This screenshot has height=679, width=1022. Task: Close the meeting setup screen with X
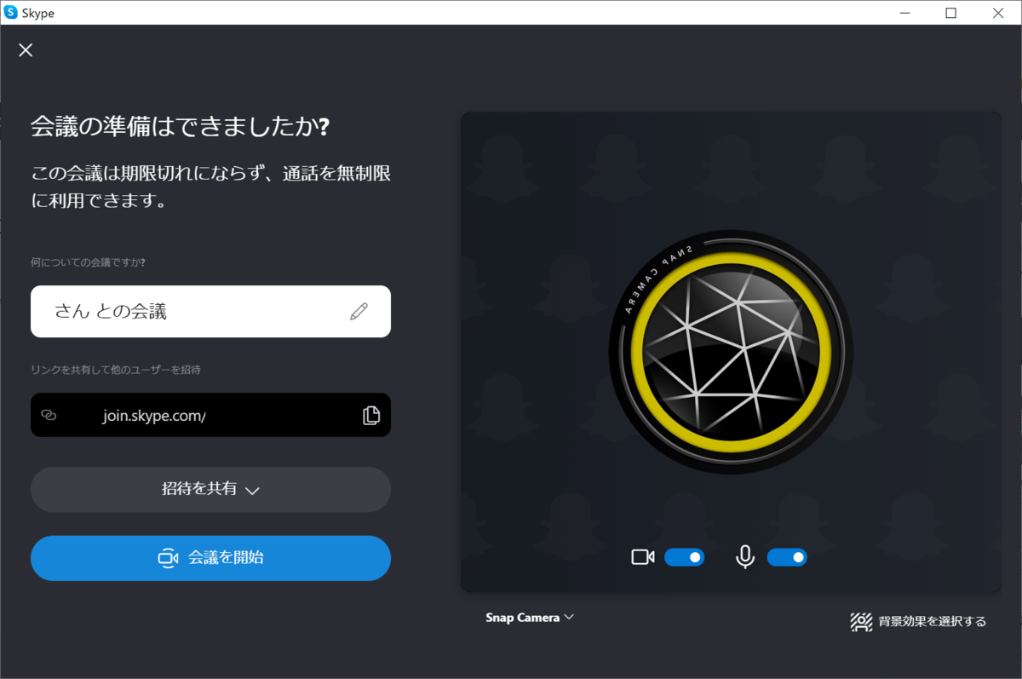[26, 50]
